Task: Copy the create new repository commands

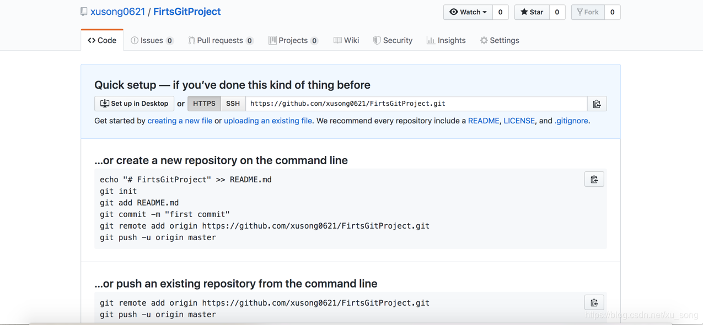Action: click(x=594, y=179)
